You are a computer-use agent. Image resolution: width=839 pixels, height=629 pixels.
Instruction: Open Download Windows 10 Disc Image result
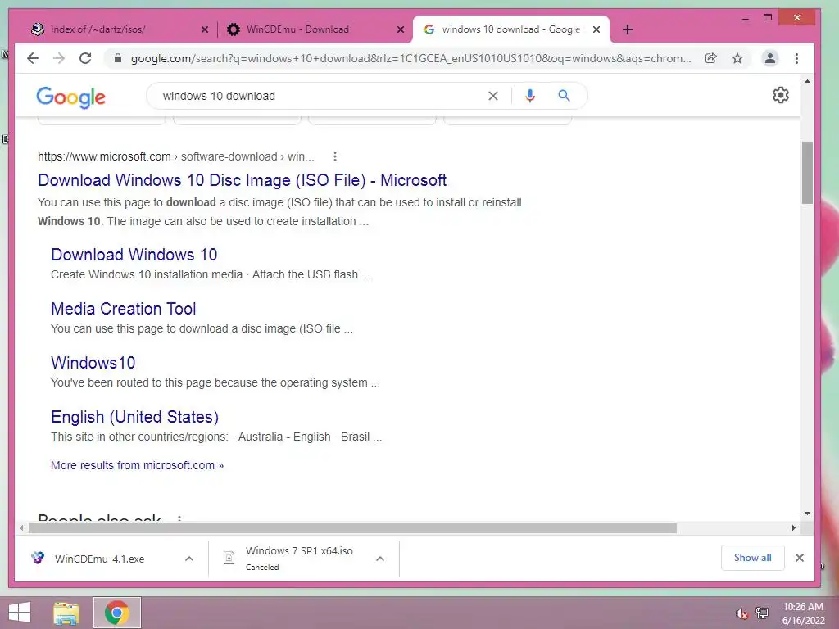pos(242,180)
